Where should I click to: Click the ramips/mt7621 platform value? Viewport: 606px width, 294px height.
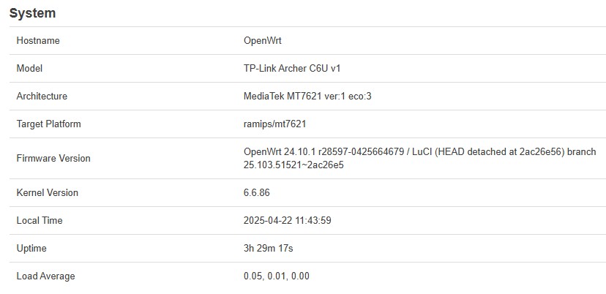(x=274, y=124)
